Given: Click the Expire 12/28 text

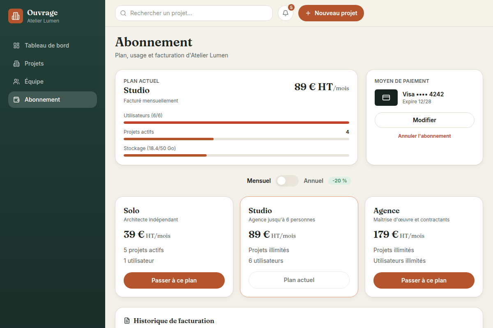Looking at the screenshot, I should 417,102.
